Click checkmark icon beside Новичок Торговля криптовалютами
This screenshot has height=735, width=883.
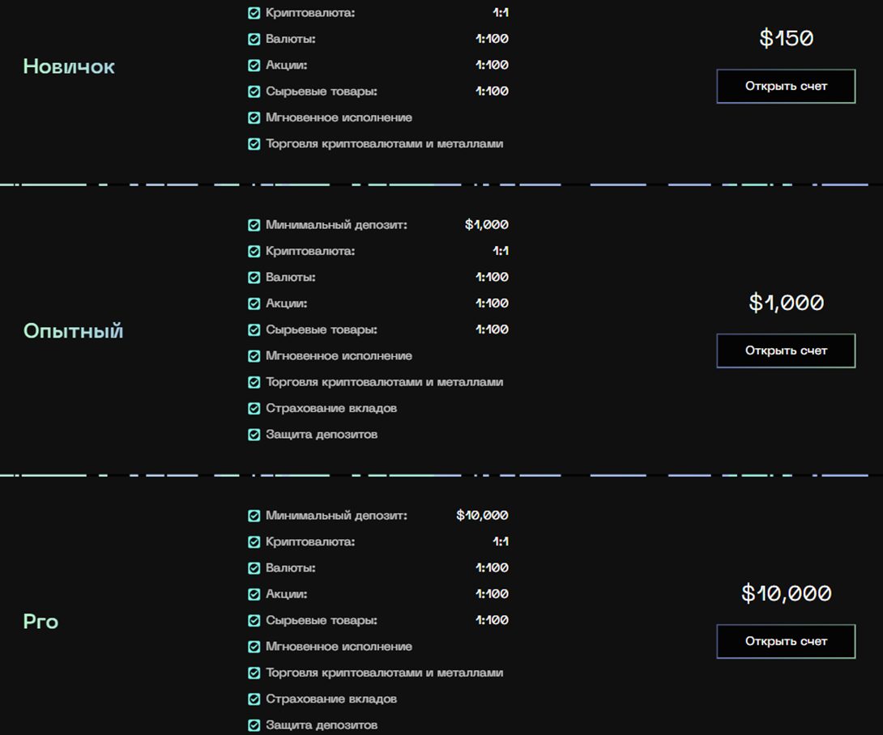click(x=254, y=144)
